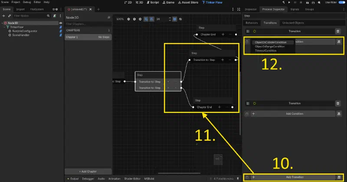Add a new node with the plus icon in Scene dock
347x182 pixels.
pyautogui.click(x=3, y=16)
